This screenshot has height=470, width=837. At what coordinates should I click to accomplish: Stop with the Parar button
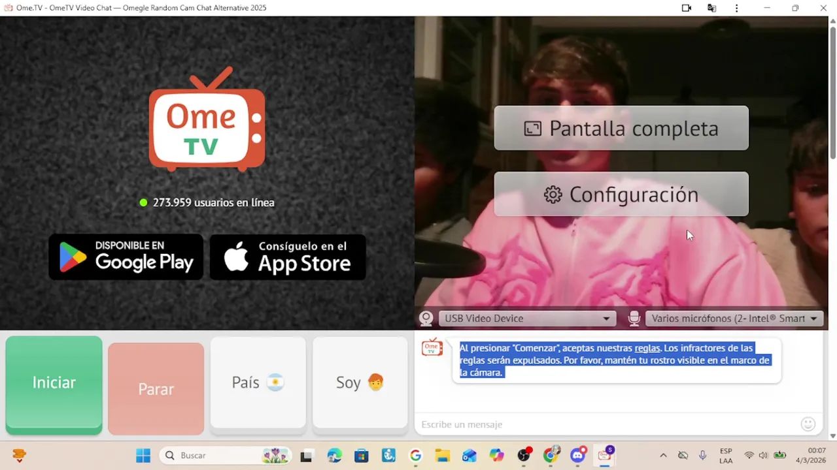156,388
